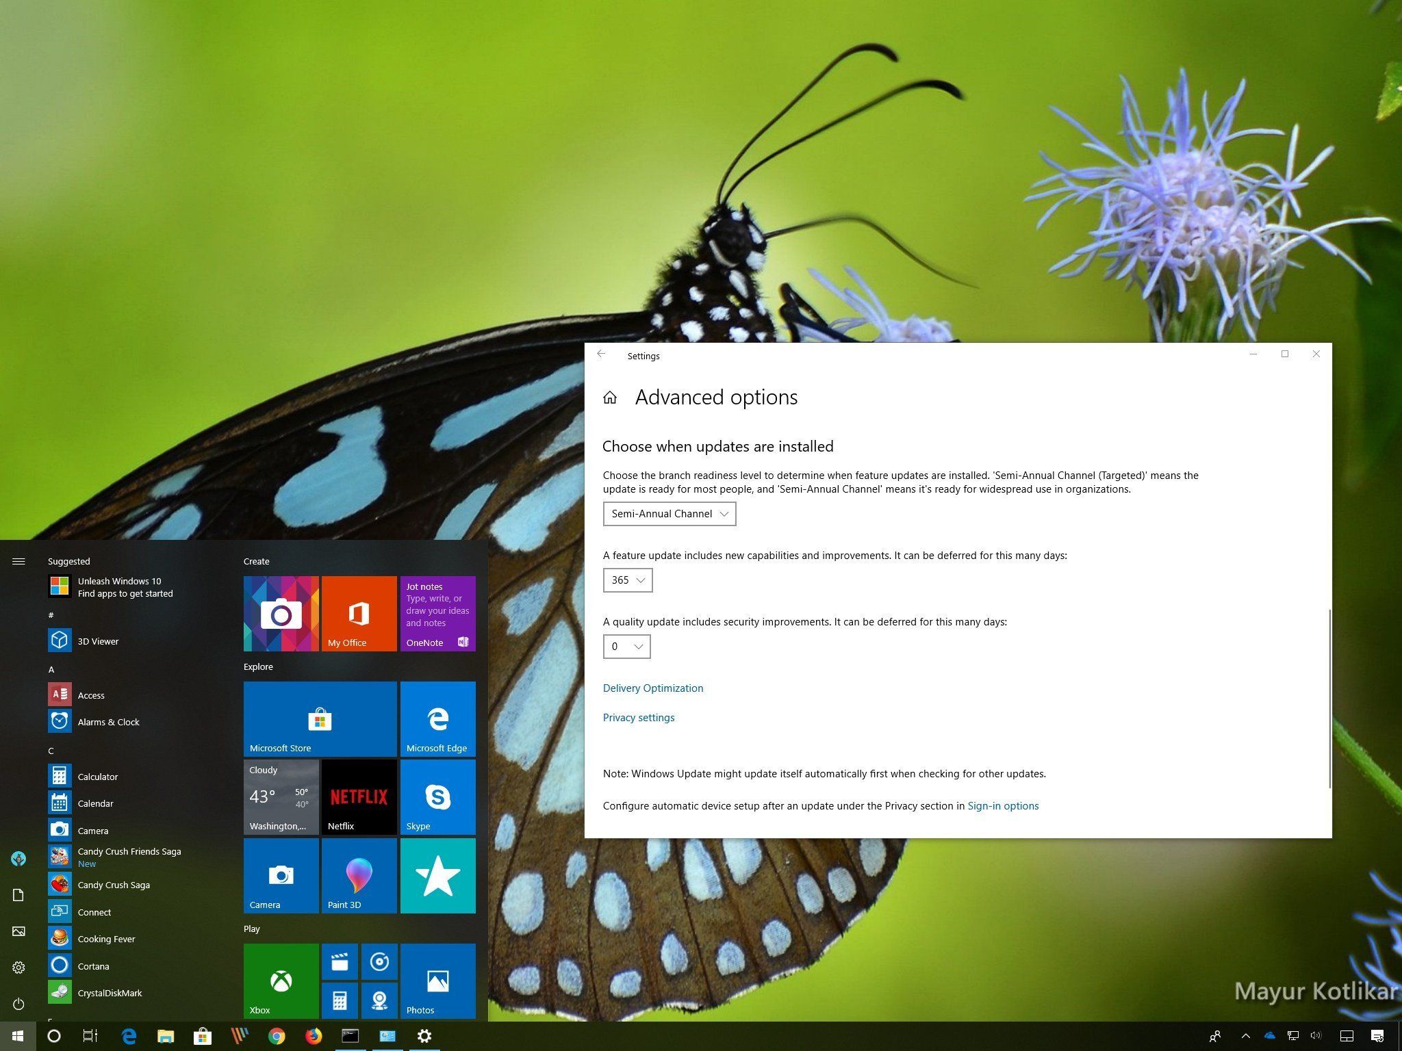Click Firefox icon on the taskbar
Screen dimensions: 1402x1051
coord(314,1036)
